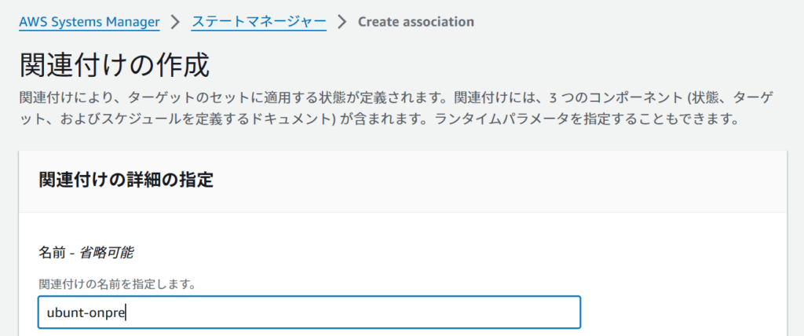Click the 関連付けの詳細の指定 section header
804x336 pixels.
pos(126,181)
